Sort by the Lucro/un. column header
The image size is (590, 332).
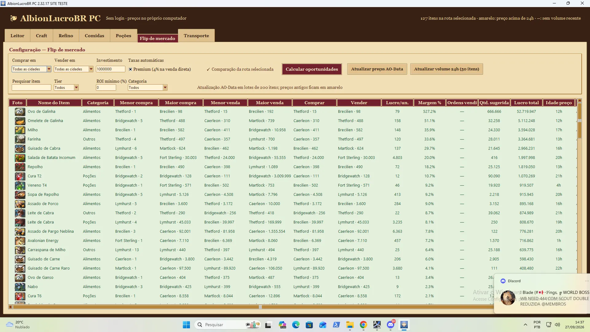click(x=397, y=103)
